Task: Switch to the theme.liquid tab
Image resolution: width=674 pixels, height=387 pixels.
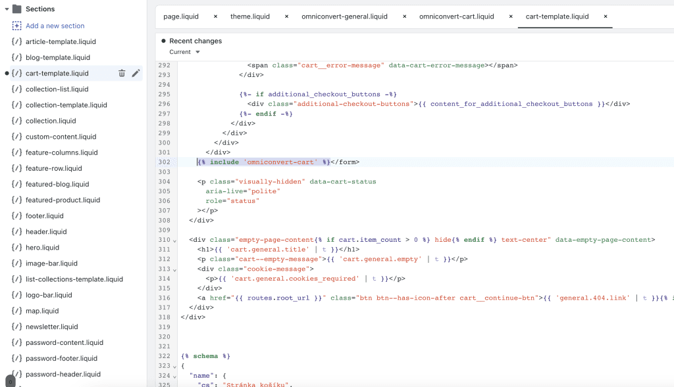Action: (x=251, y=16)
